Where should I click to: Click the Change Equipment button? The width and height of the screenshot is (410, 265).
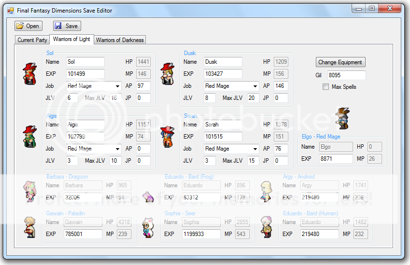pos(340,62)
